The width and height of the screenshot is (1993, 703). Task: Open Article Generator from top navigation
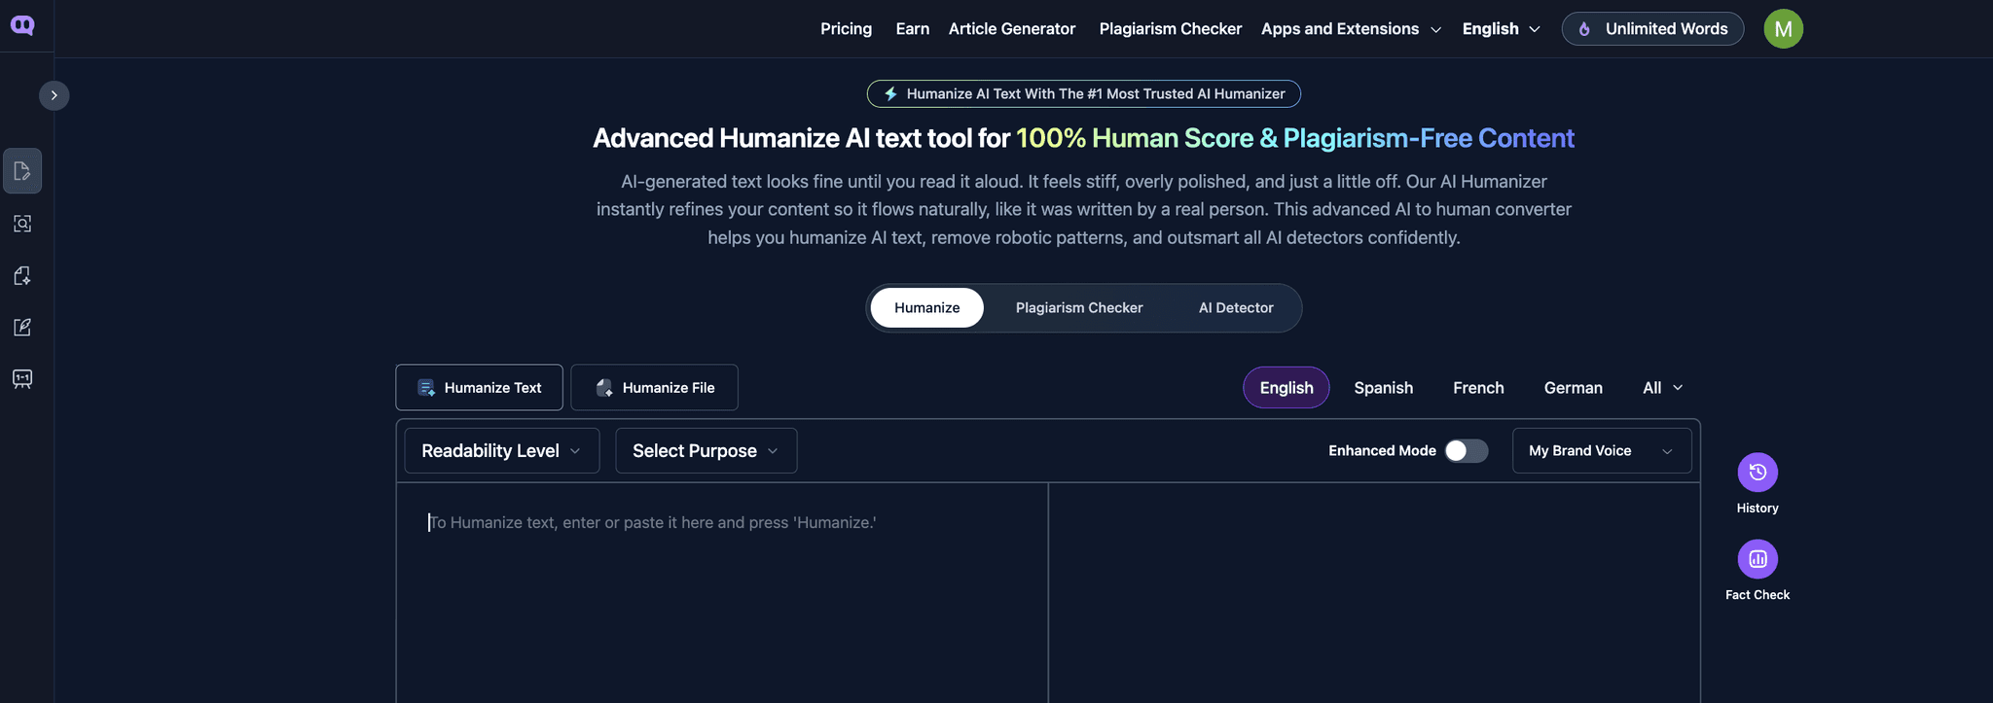[x=1012, y=29]
